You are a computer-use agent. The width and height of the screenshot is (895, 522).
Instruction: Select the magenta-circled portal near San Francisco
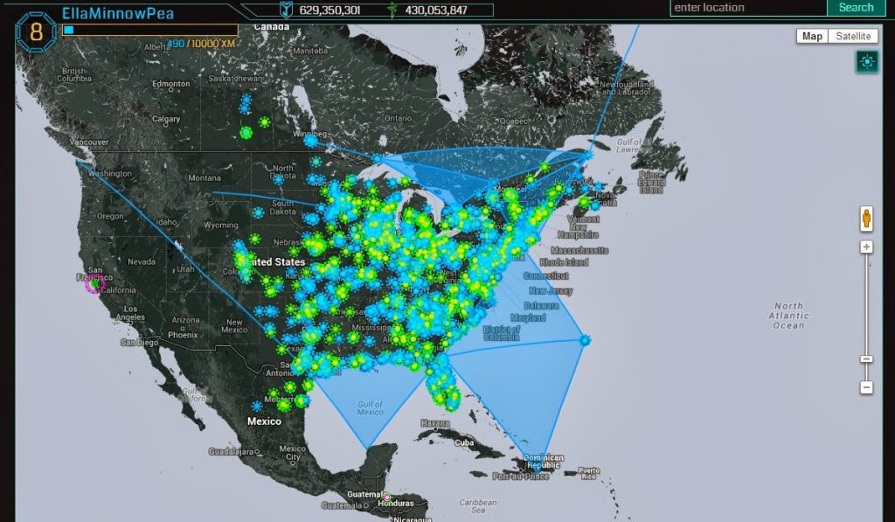[x=94, y=282]
